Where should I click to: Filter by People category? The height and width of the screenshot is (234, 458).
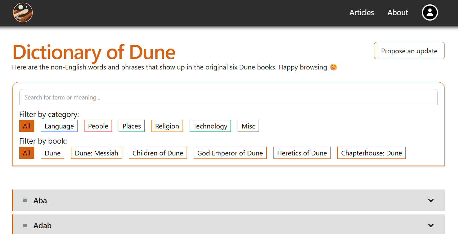point(98,126)
